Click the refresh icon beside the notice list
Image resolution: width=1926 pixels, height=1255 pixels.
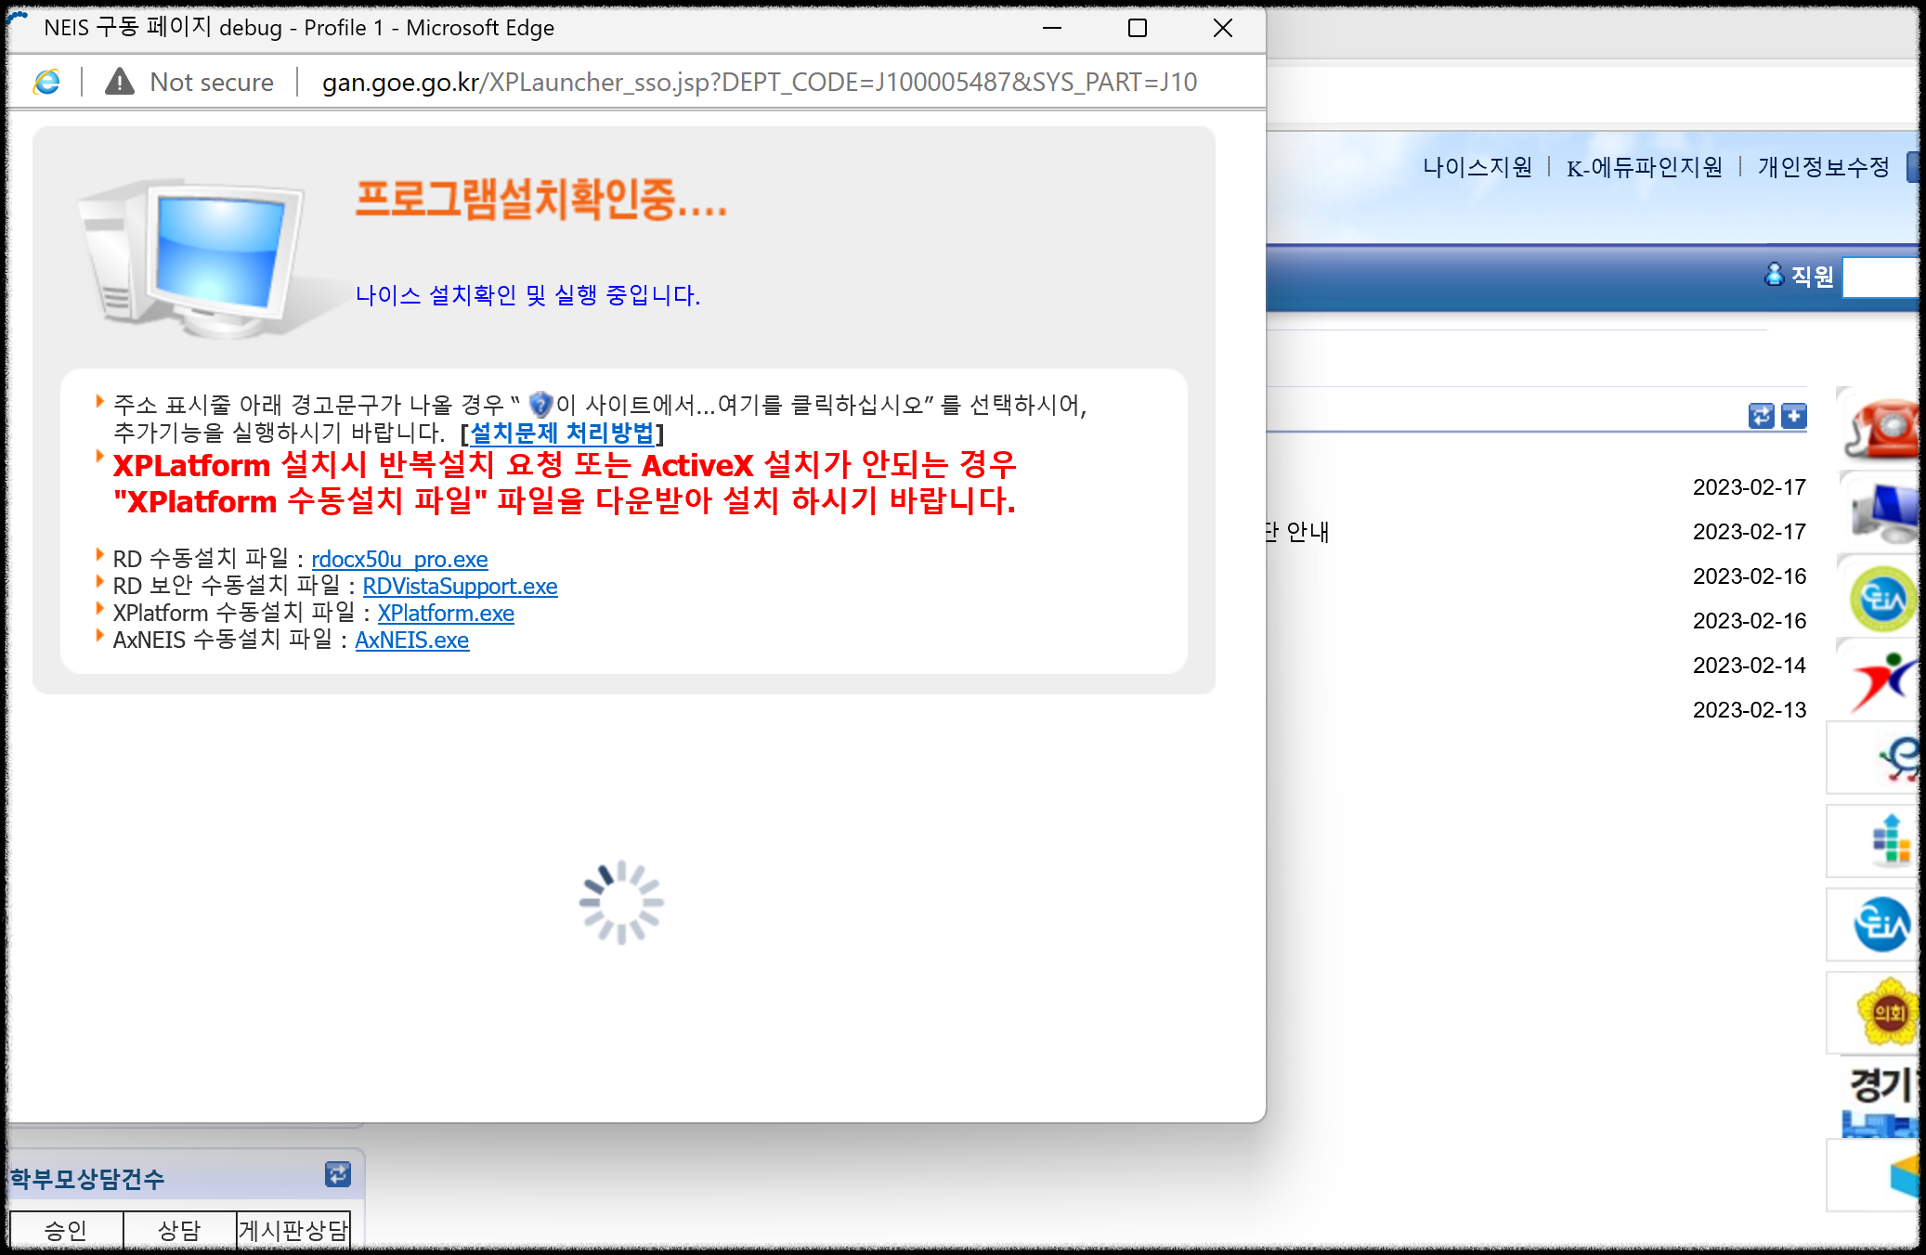coord(1761,415)
